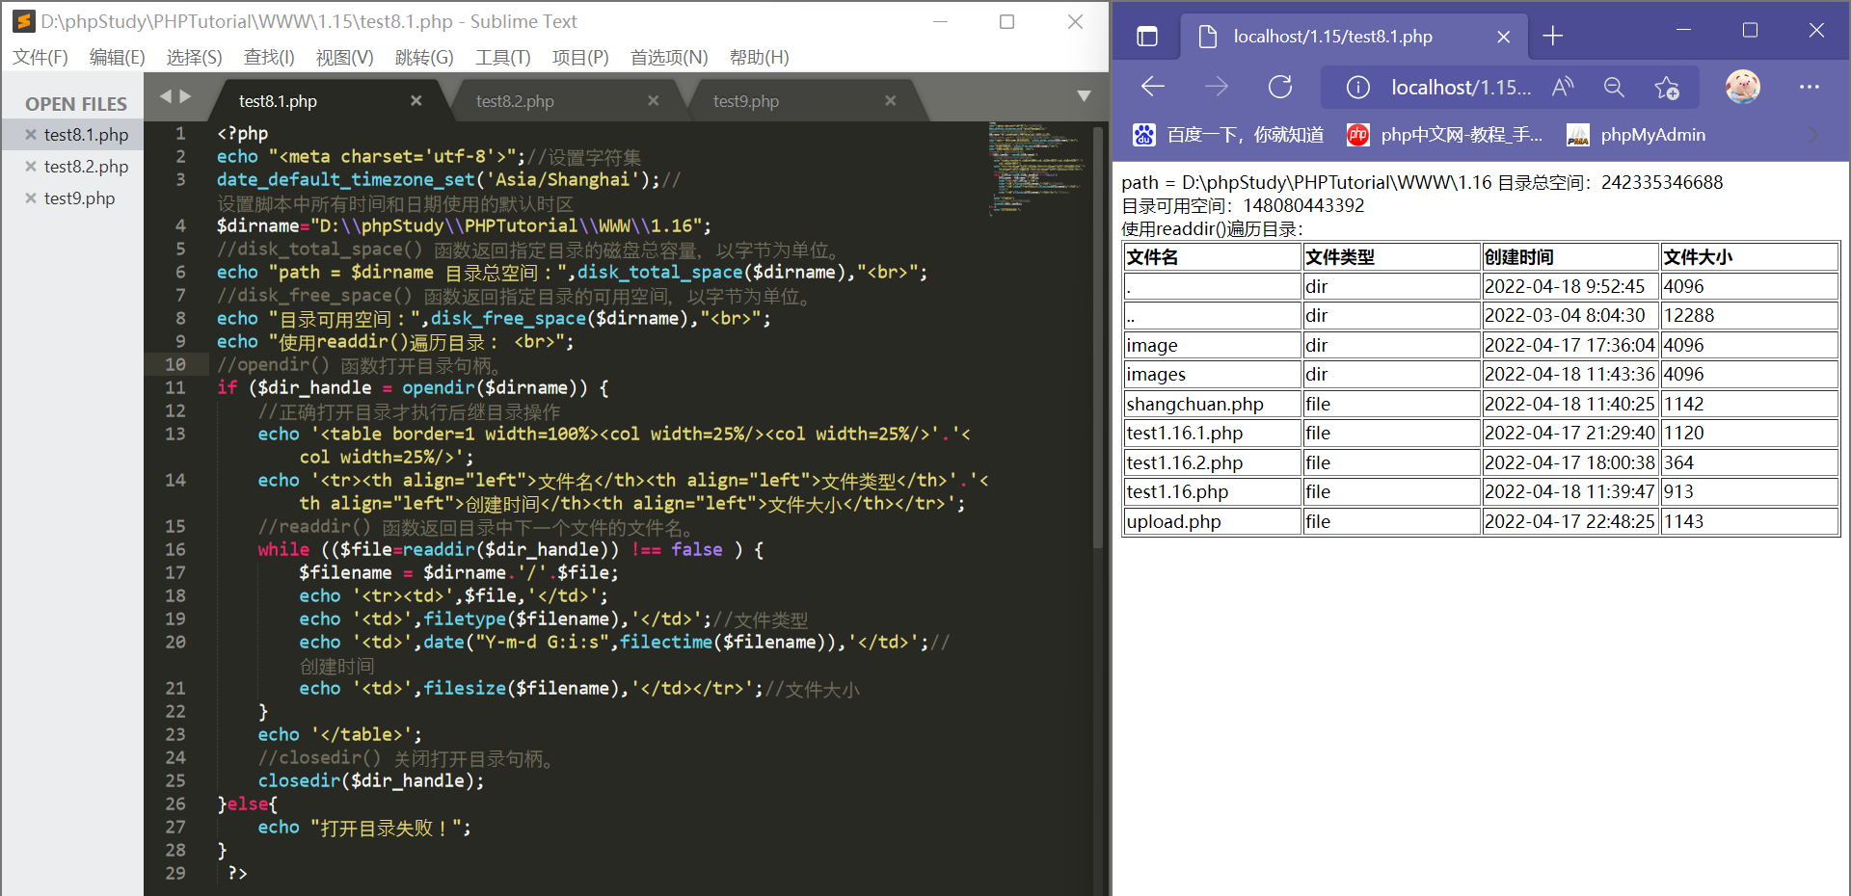1851x896 pixels.
Task: Open browser Settings and more menu
Action: click(1810, 87)
